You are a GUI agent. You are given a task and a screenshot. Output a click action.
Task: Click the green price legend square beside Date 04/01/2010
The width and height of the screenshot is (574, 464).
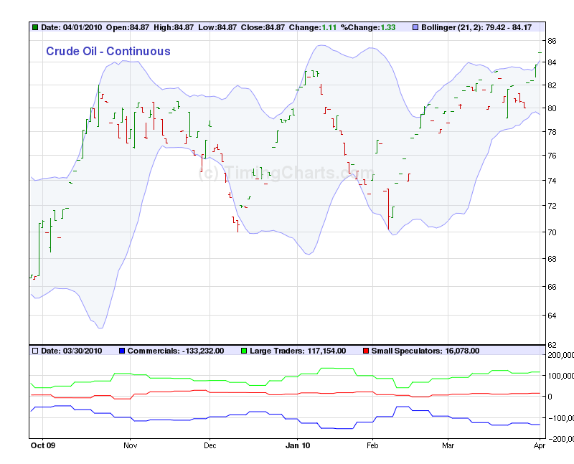pyautogui.click(x=35, y=28)
